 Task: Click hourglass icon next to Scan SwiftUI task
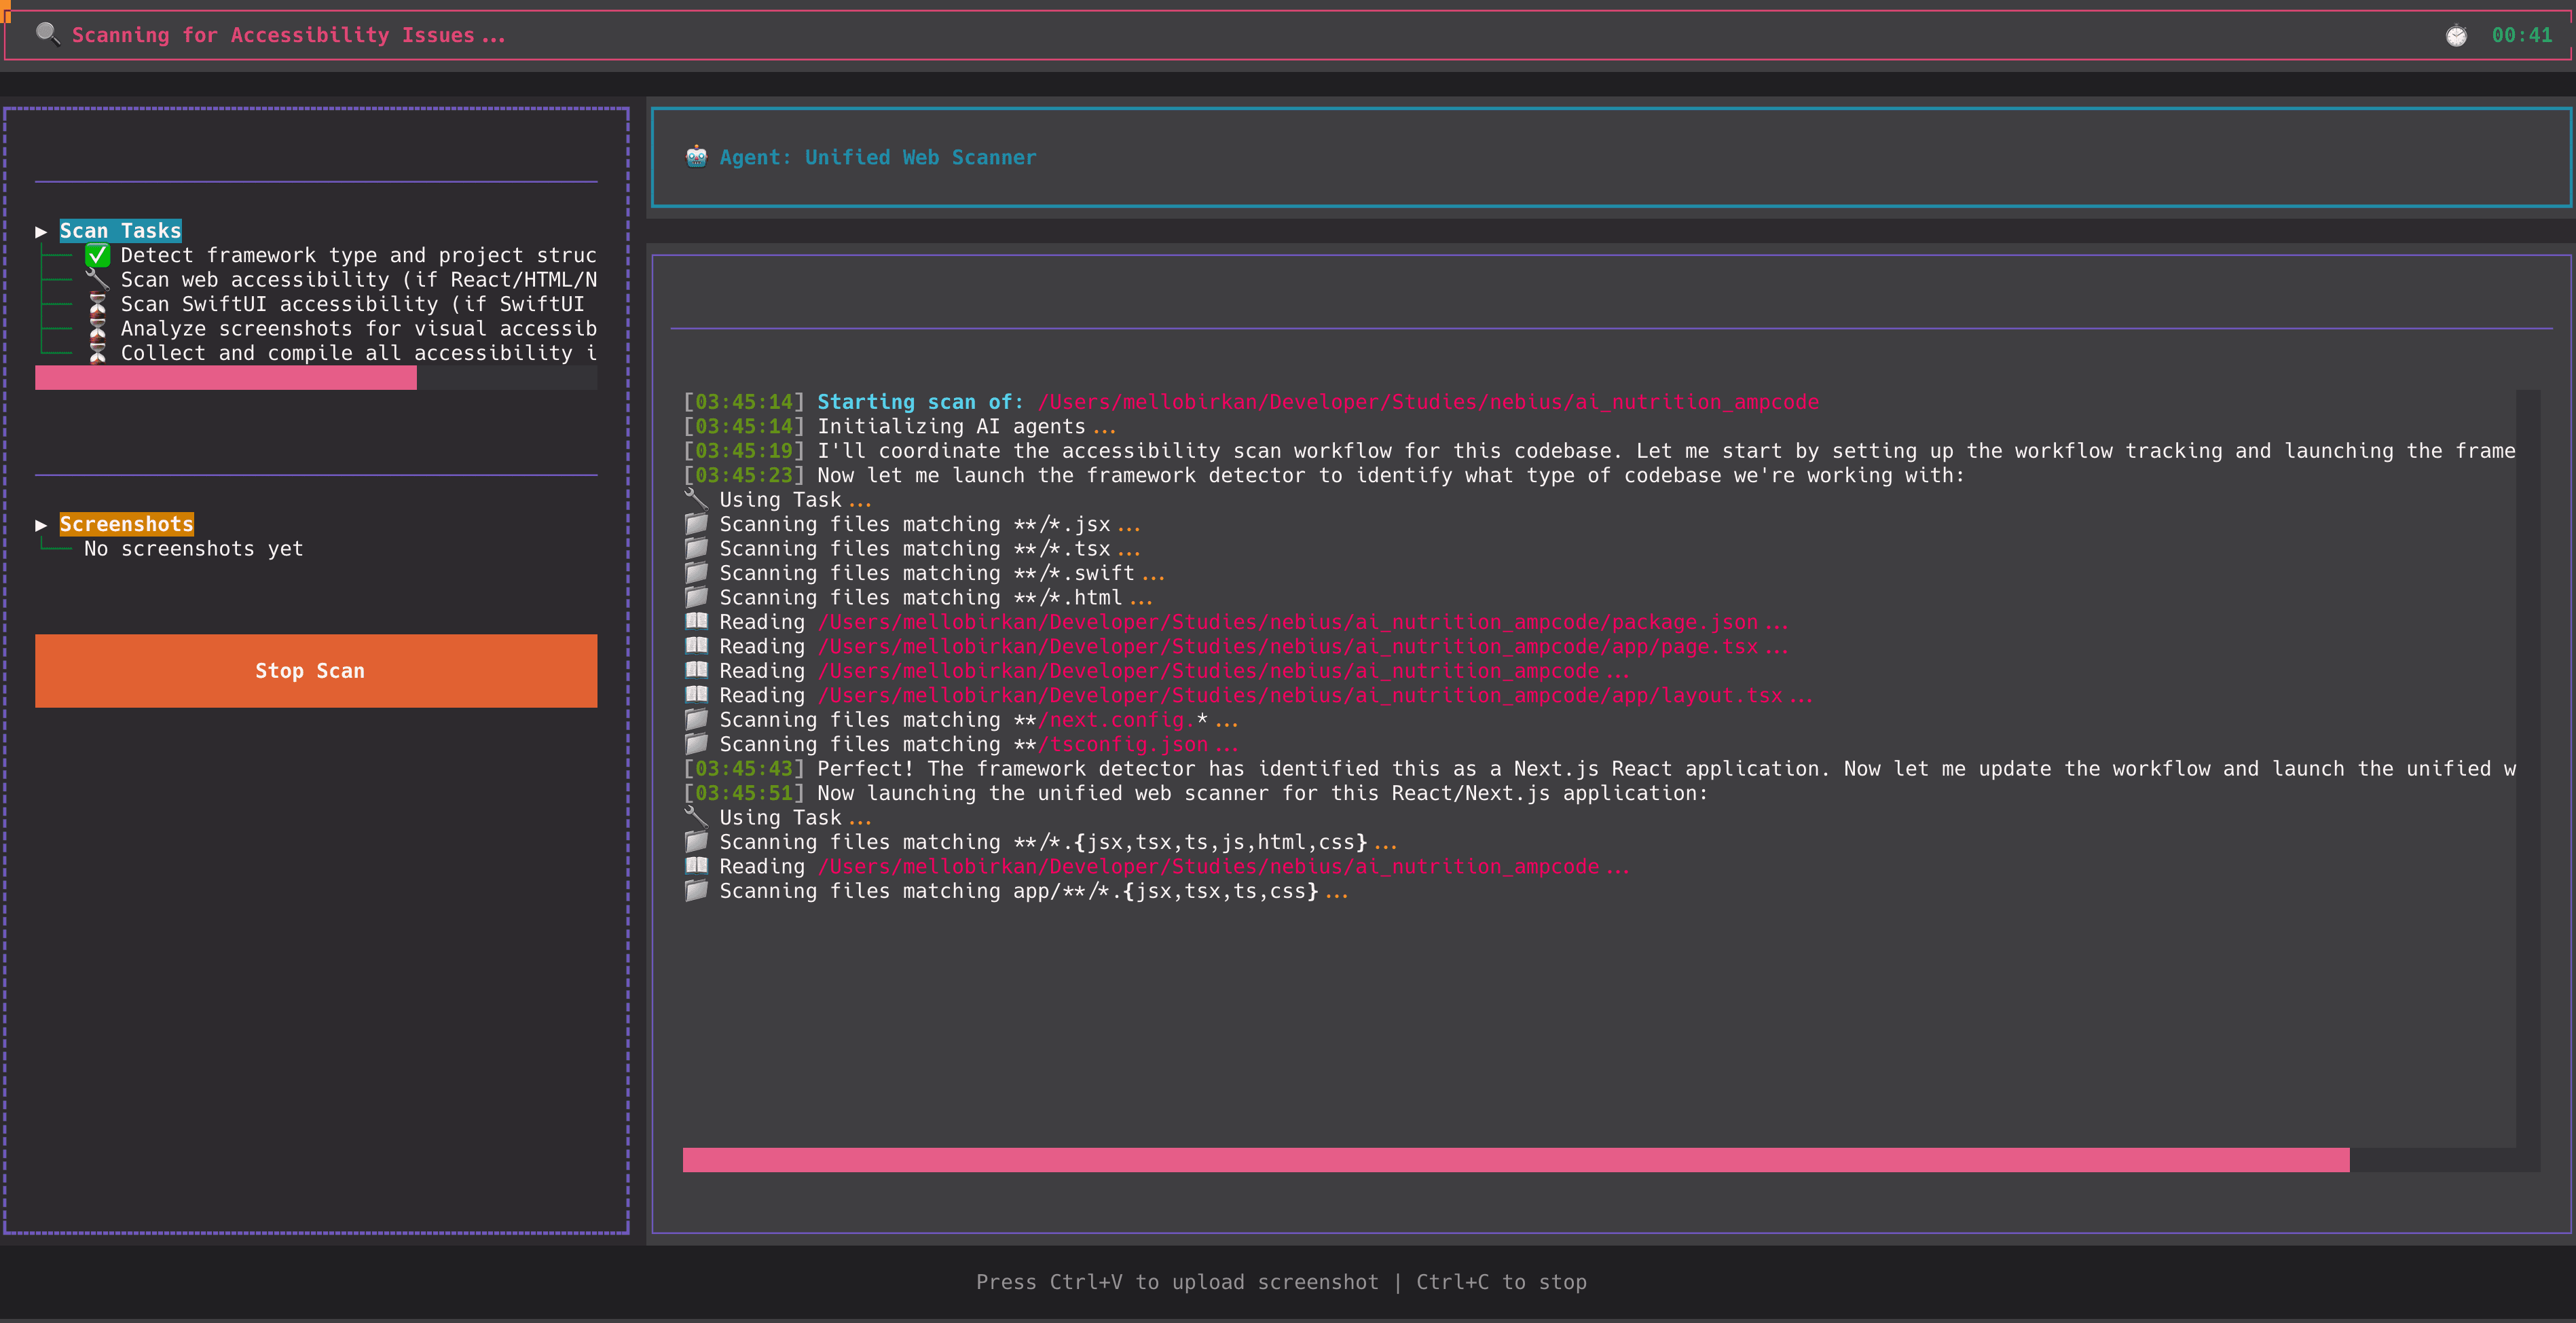click(97, 304)
